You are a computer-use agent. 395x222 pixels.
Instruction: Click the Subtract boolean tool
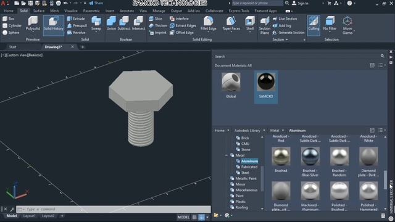124,23
